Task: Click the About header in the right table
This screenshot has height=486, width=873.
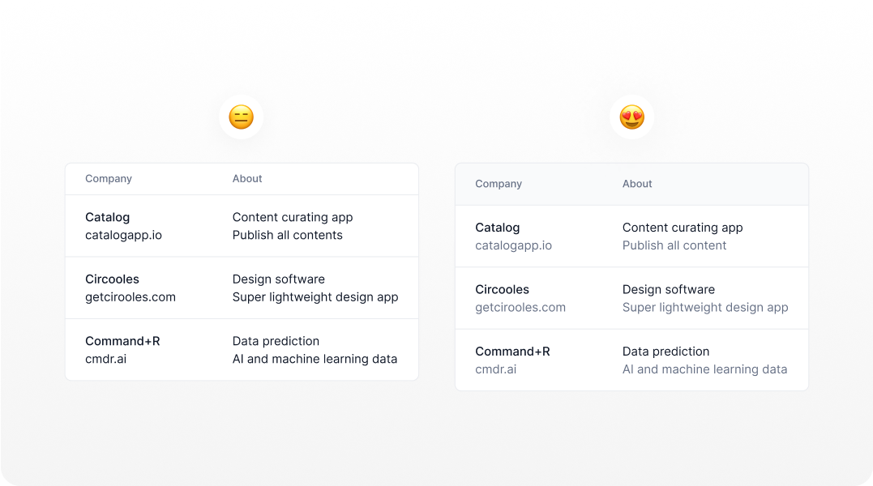Action: [x=637, y=184]
